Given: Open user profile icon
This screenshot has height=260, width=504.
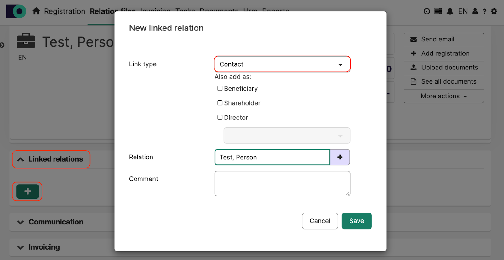Looking at the screenshot, I should [475, 11].
